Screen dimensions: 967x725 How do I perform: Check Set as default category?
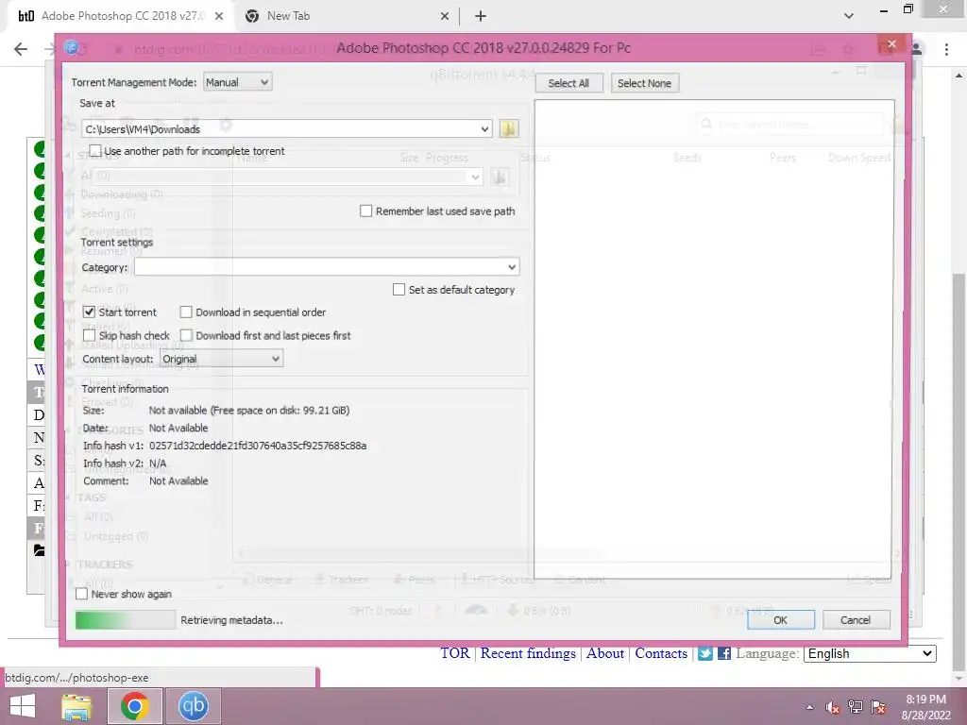click(399, 290)
